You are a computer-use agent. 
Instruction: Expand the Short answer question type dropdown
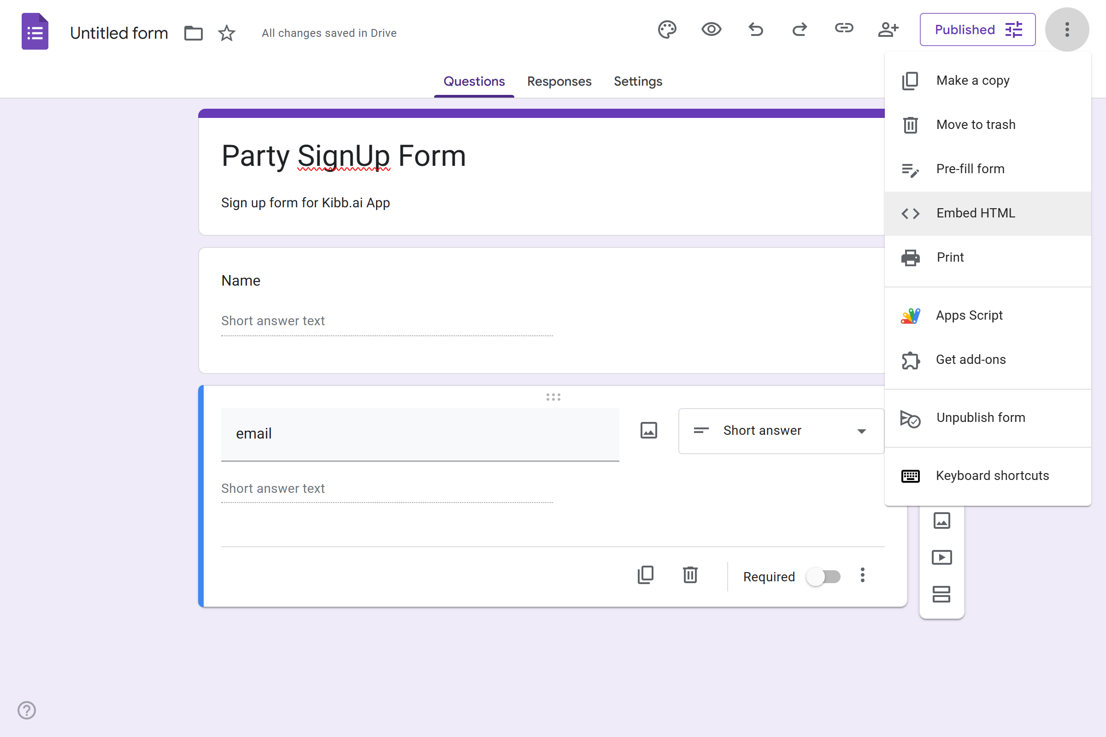click(781, 431)
